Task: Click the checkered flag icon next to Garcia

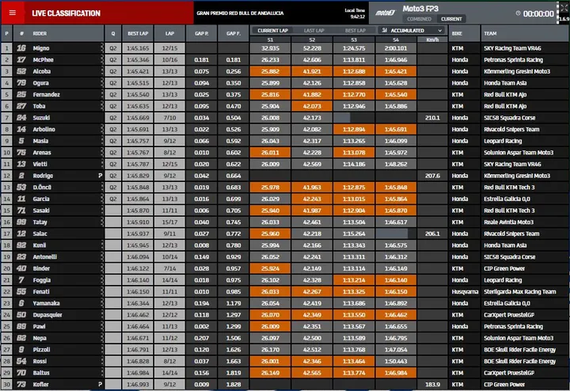Action: tap(102, 199)
